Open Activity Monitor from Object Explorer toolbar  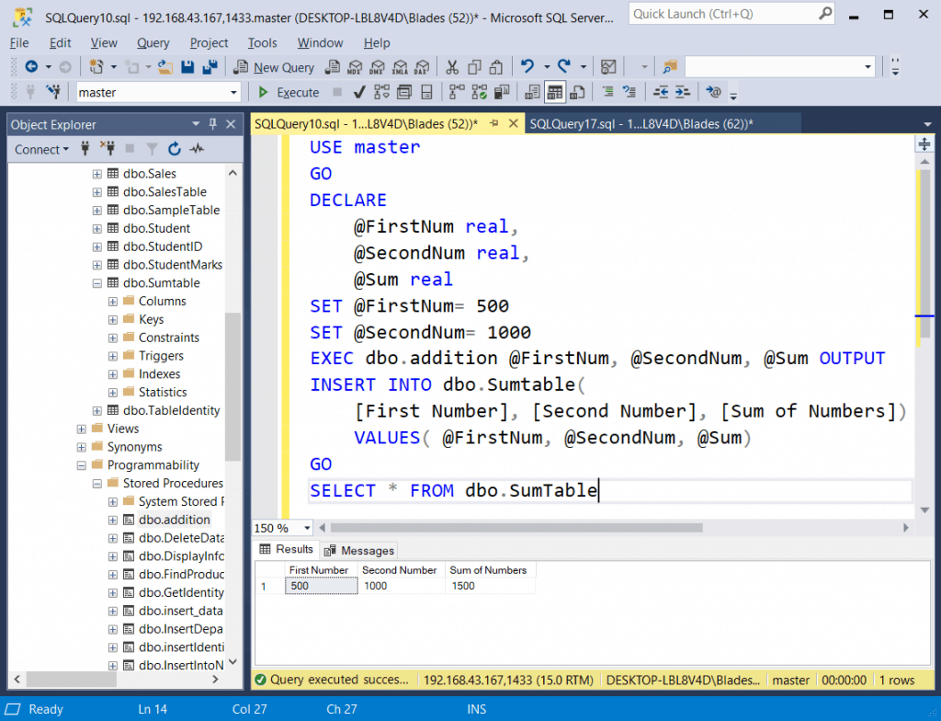click(197, 149)
